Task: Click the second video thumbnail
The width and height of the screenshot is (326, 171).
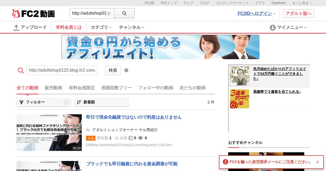Action: (49, 166)
